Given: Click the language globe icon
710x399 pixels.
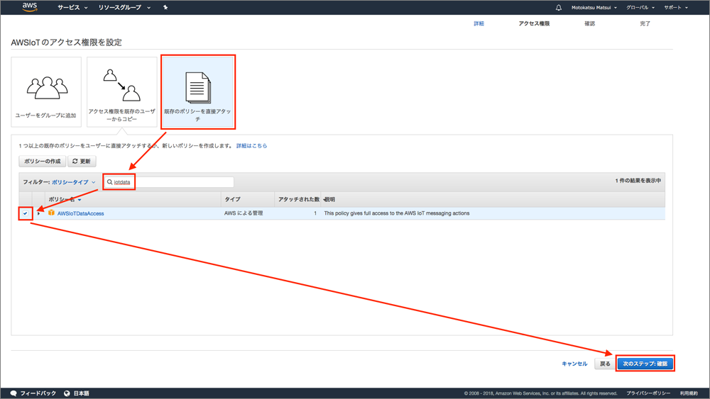Looking at the screenshot, I should pos(67,393).
